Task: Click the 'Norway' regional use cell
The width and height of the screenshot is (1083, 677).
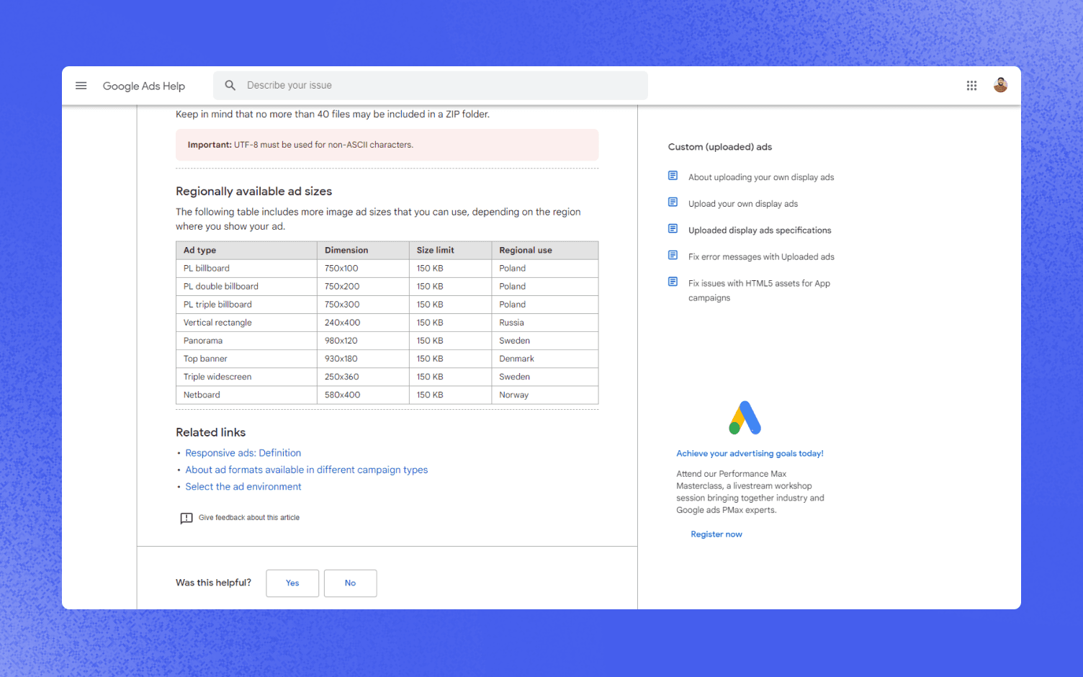Action: pos(545,395)
